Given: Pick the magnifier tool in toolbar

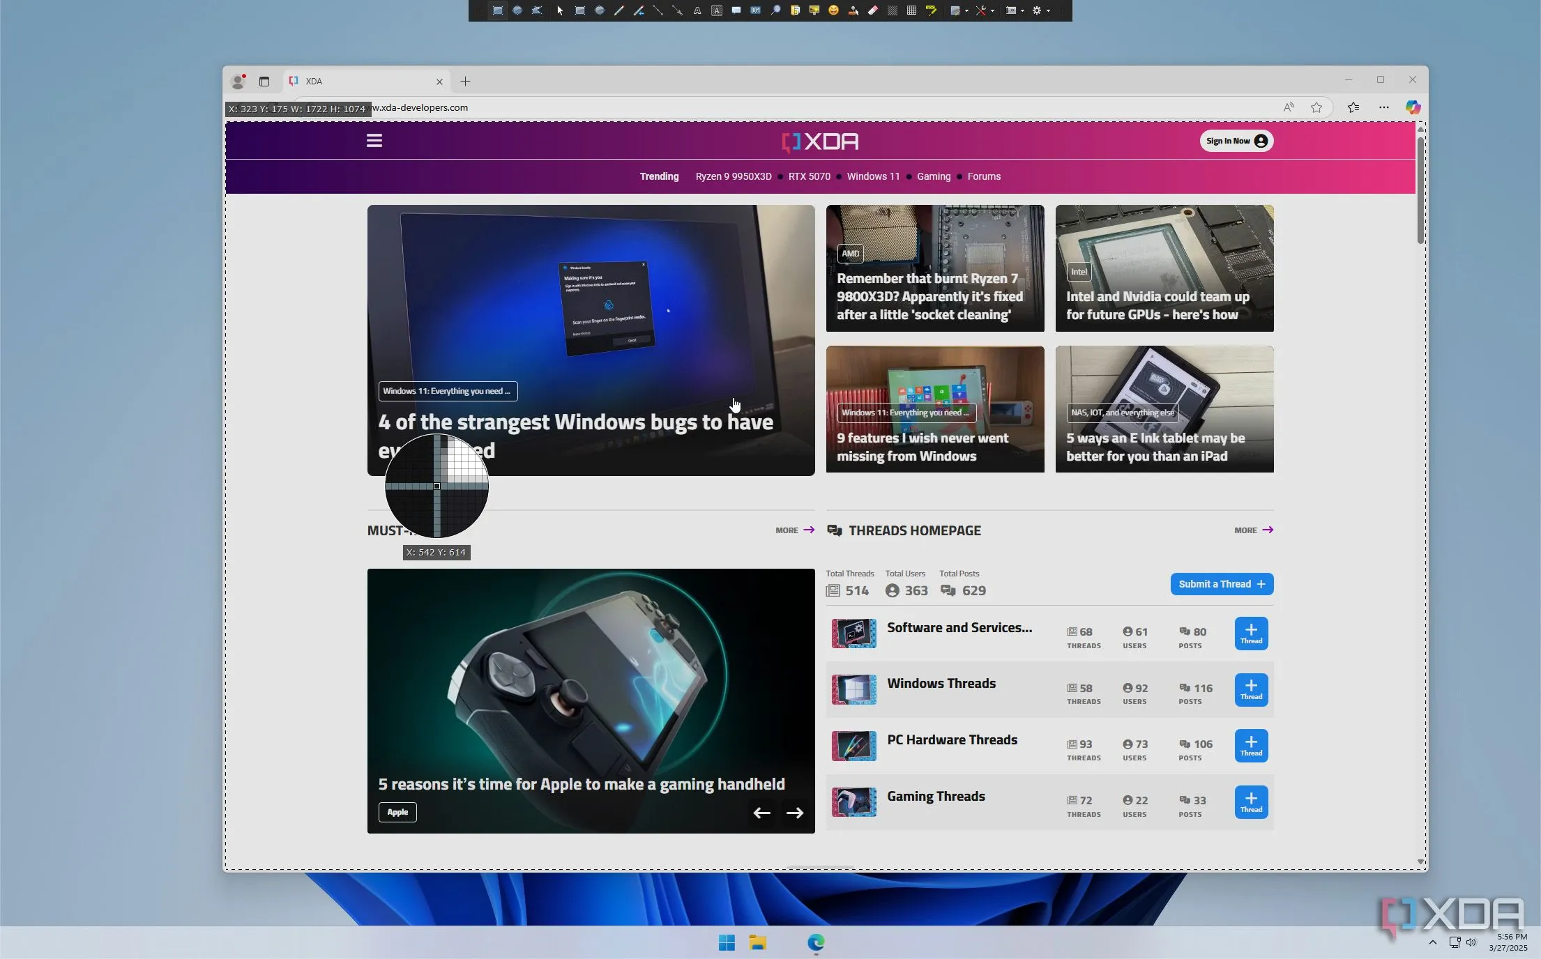Looking at the screenshot, I should click(775, 10).
